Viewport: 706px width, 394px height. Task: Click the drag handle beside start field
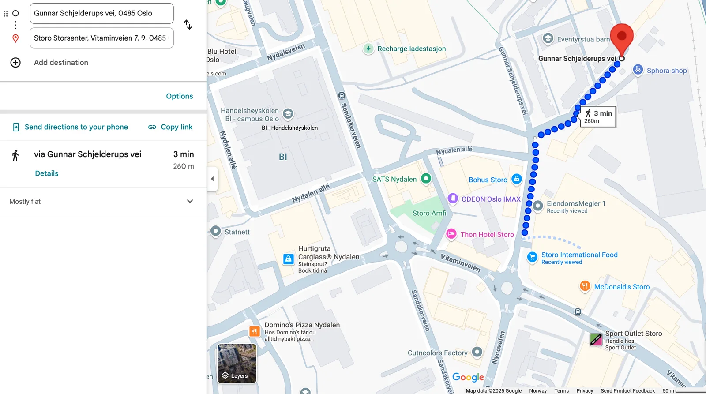tap(6, 14)
